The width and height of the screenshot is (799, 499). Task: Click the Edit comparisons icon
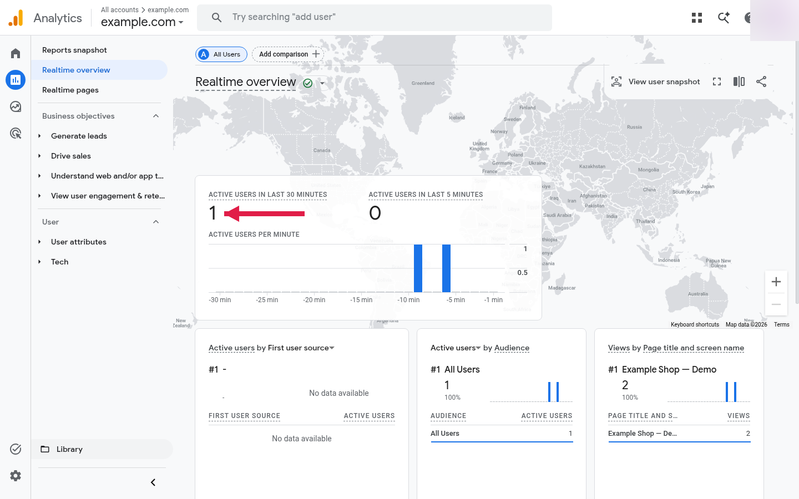pyautogui.click(x=739, y=82)
